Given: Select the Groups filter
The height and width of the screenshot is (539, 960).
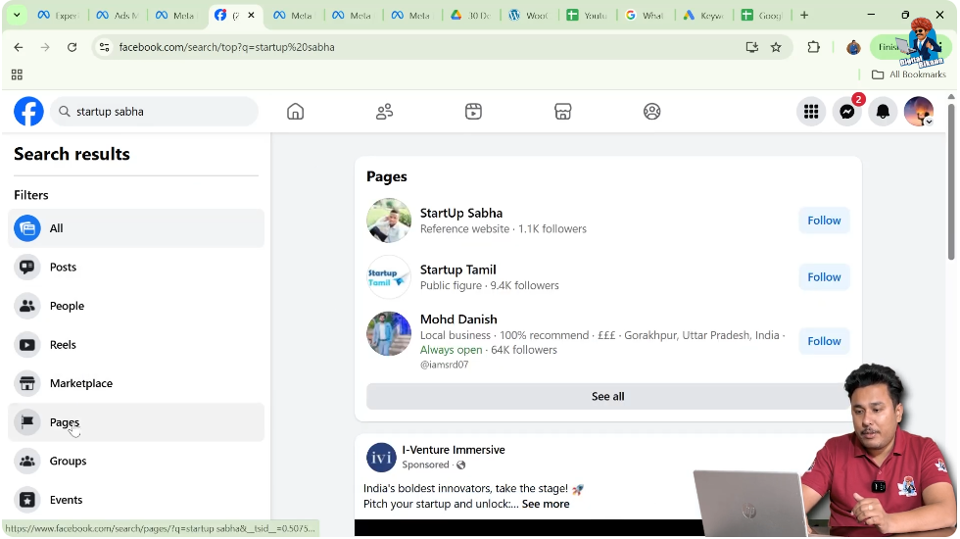Looking at the screenshot, I should 136,462.
